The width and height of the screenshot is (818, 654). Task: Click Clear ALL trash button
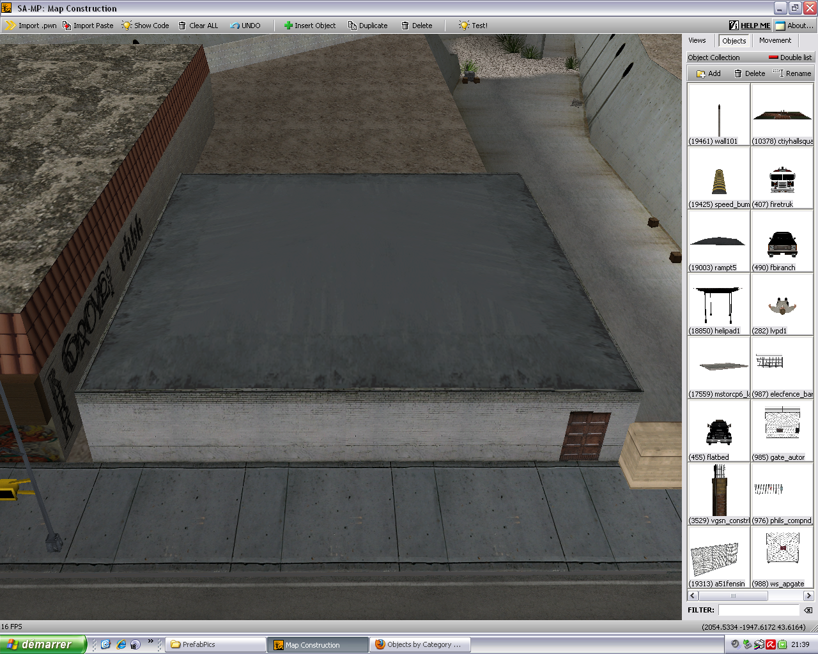coord(198,26)
